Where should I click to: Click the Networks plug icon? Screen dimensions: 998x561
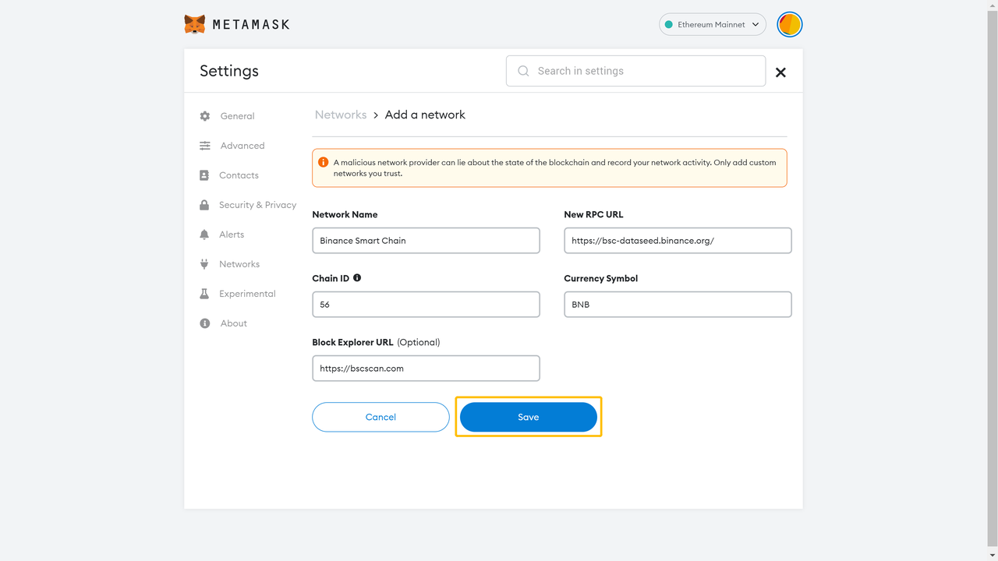(x=204, y=264)
